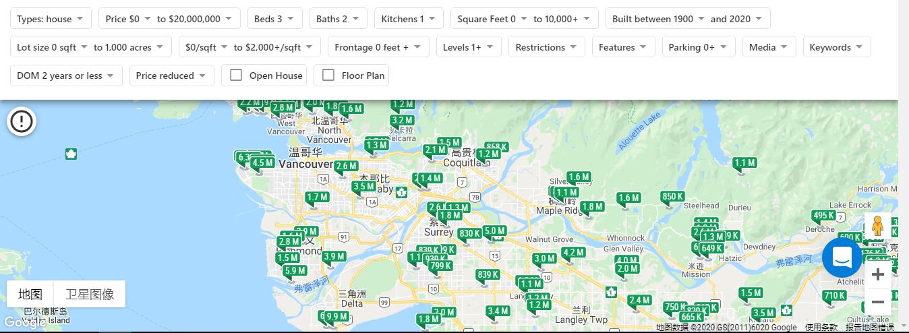Open the Price reduced dropdown
Screen dimensions: 909x333
[171, 75]
